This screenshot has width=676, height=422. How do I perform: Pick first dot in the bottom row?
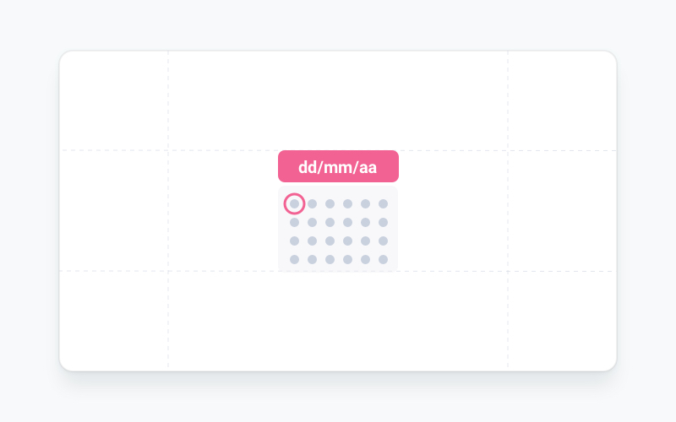[294, 259]
